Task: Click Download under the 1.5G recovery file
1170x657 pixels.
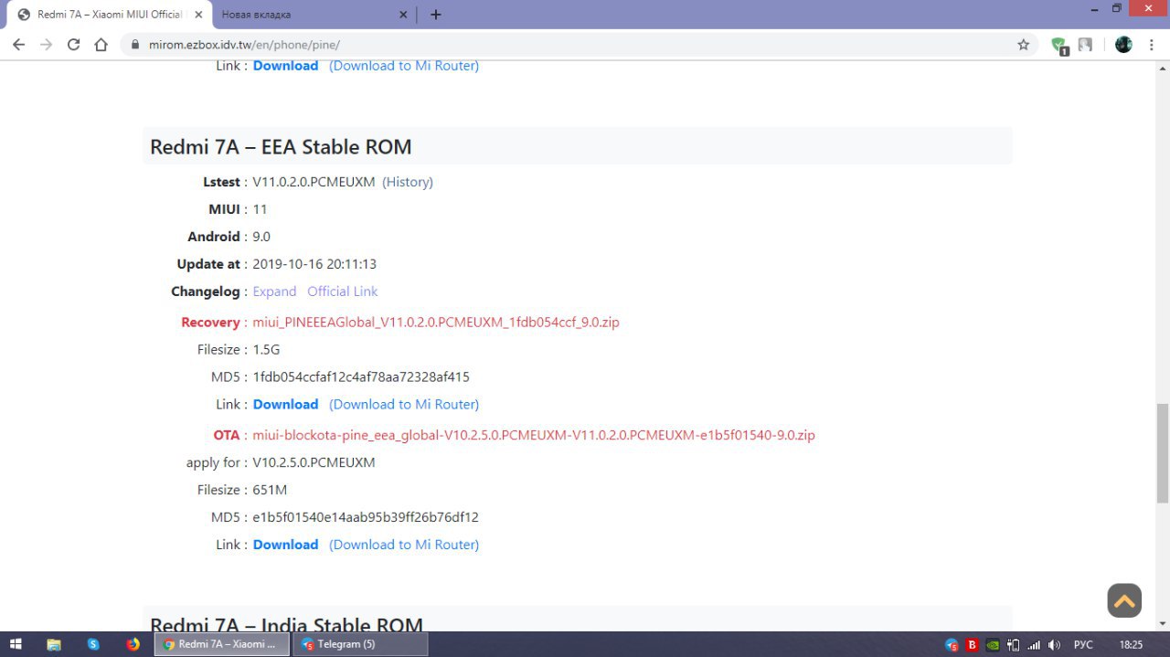Action: pos(285,404)
